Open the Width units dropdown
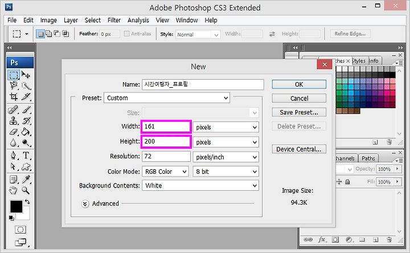Viewport: 410px width, 253px height. (x=225, y=127)
